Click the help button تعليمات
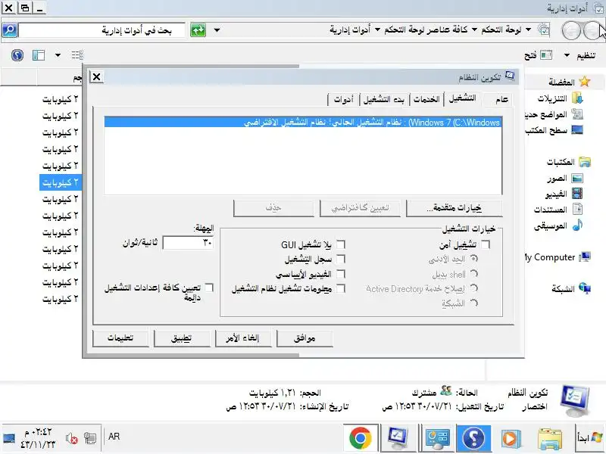 pyautogui.click(x=120, y=338)
